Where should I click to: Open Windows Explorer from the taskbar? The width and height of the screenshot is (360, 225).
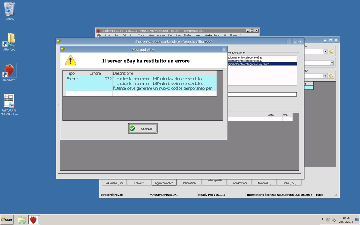(x=22, y=220)
